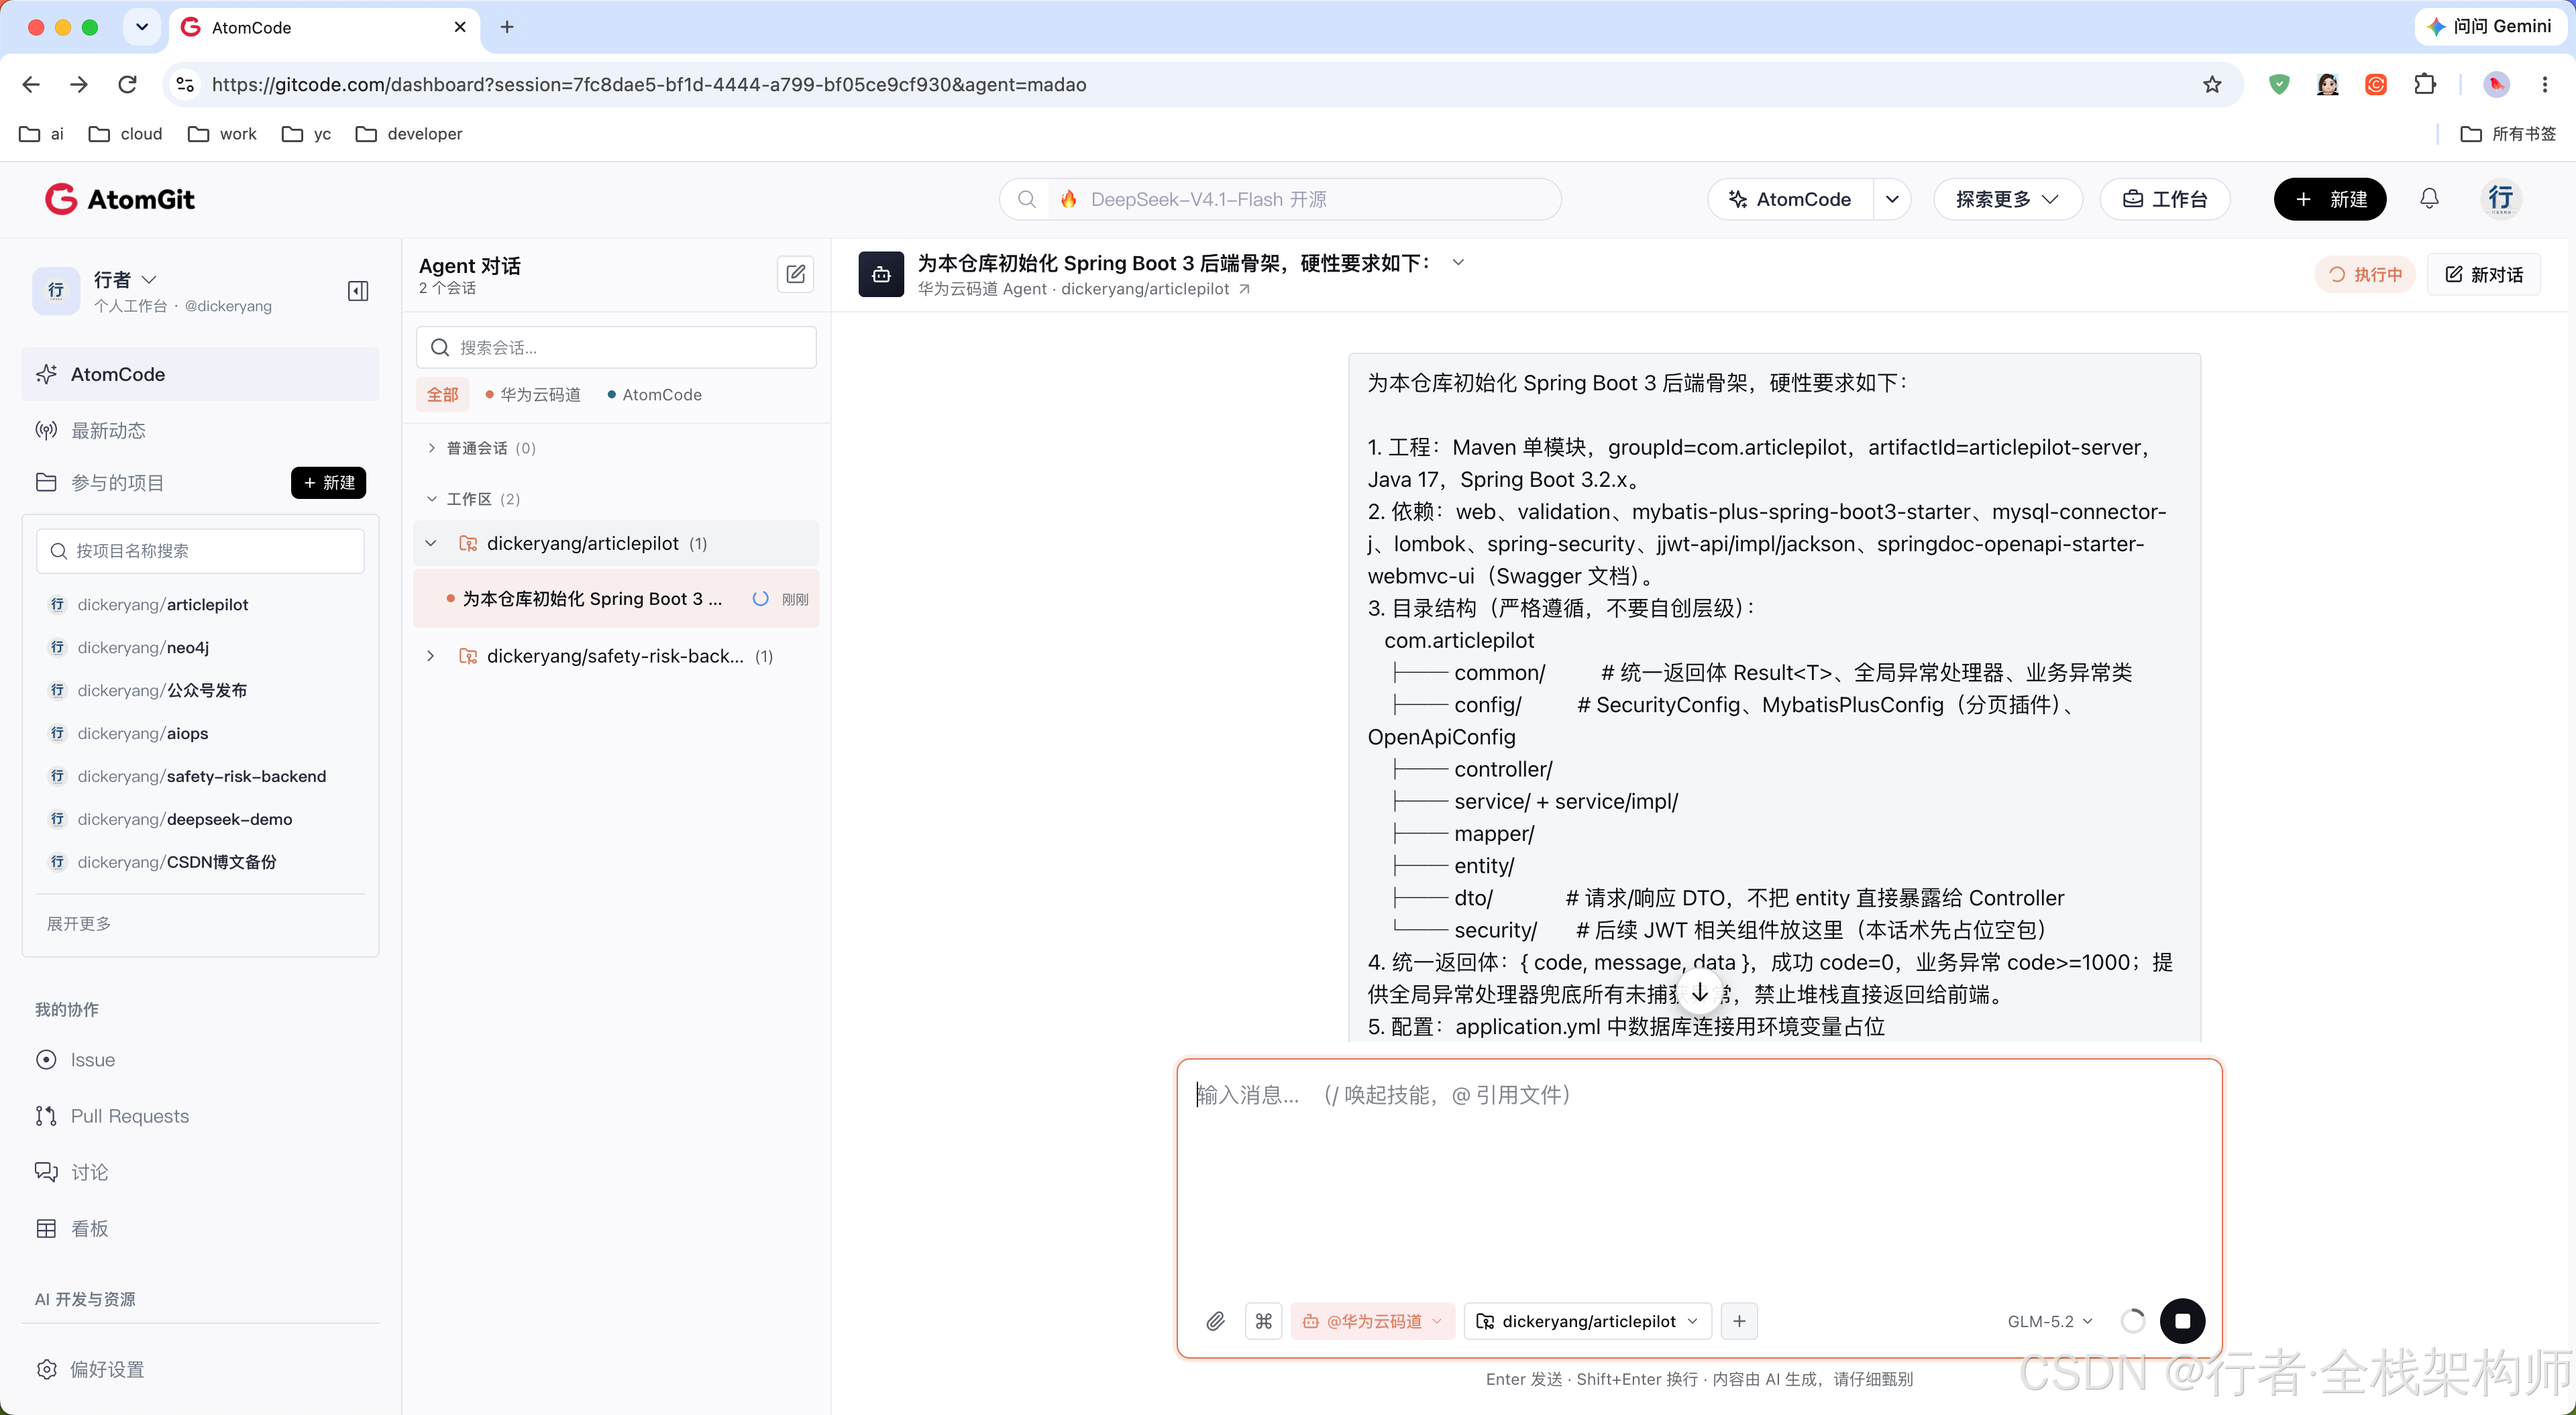The height and width of the screenshot is (1415, 2576).
Task: Go back in browser history
Action: (x=31, y=85)
